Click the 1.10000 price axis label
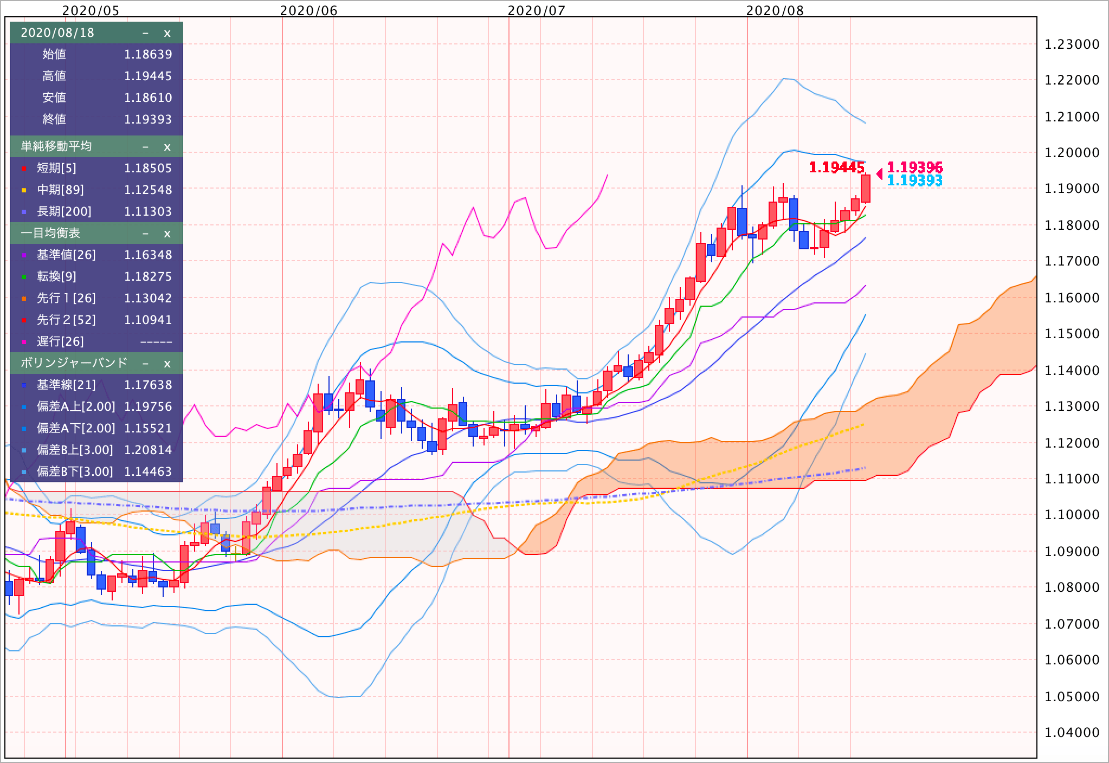 pos(1072,515)
